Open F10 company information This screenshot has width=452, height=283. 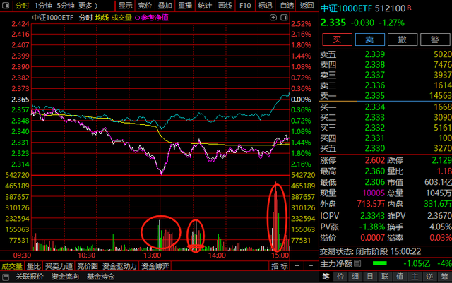(245, 6)
